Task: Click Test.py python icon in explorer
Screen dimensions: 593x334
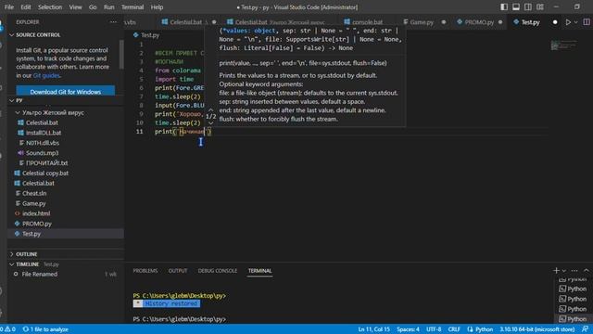Action: [x=17, y=234]
